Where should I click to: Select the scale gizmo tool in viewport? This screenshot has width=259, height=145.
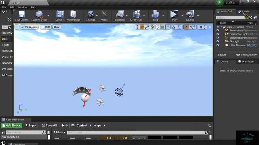click(147, 27)
